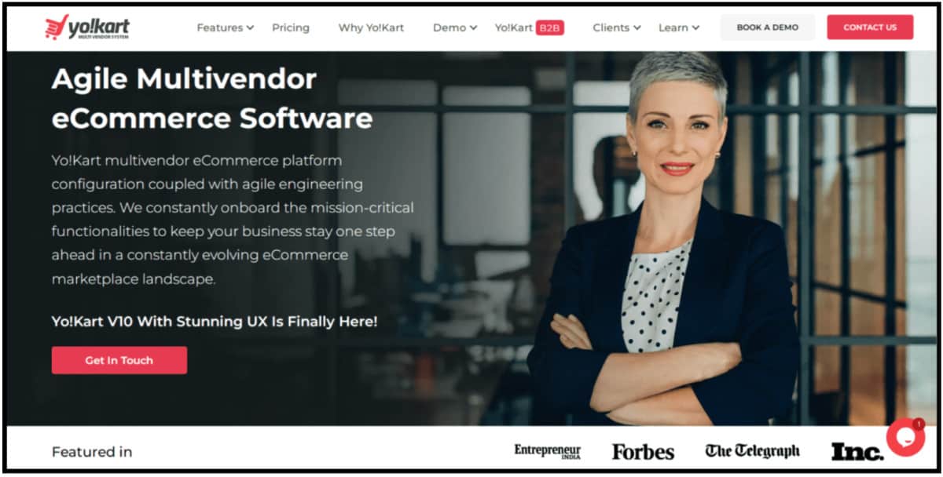Screen dimensions: 943x477
Task: Expand the Demo dropdown menu
Action: (x=454, y=27)
